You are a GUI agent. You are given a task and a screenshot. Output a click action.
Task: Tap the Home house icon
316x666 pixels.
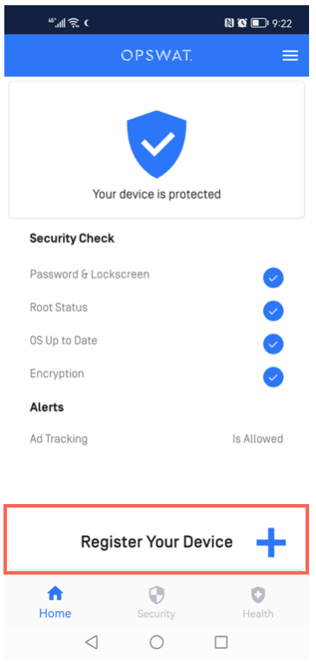(x=55, y=593)
